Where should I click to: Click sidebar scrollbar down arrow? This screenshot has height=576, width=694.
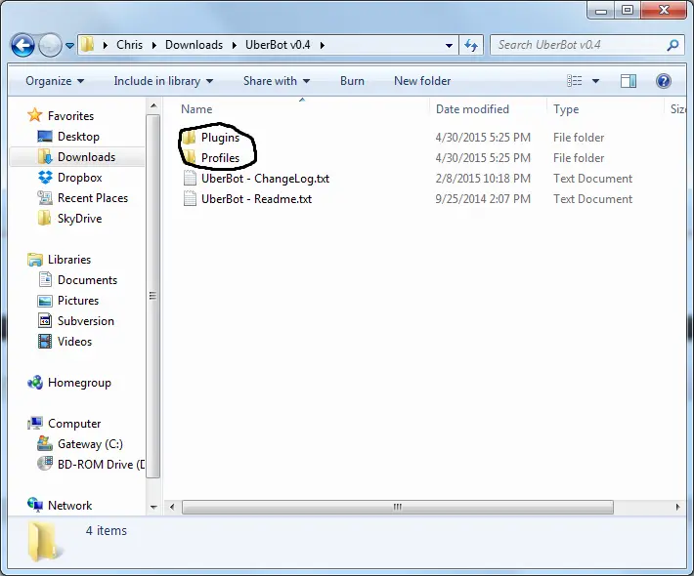tap(153, 507)
